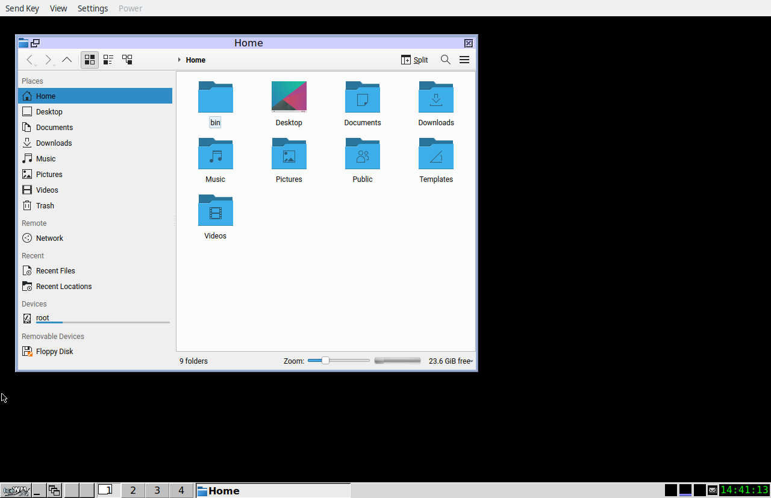Click the taskbar clock
Screen dimensions: 771x498
(744, 490)
